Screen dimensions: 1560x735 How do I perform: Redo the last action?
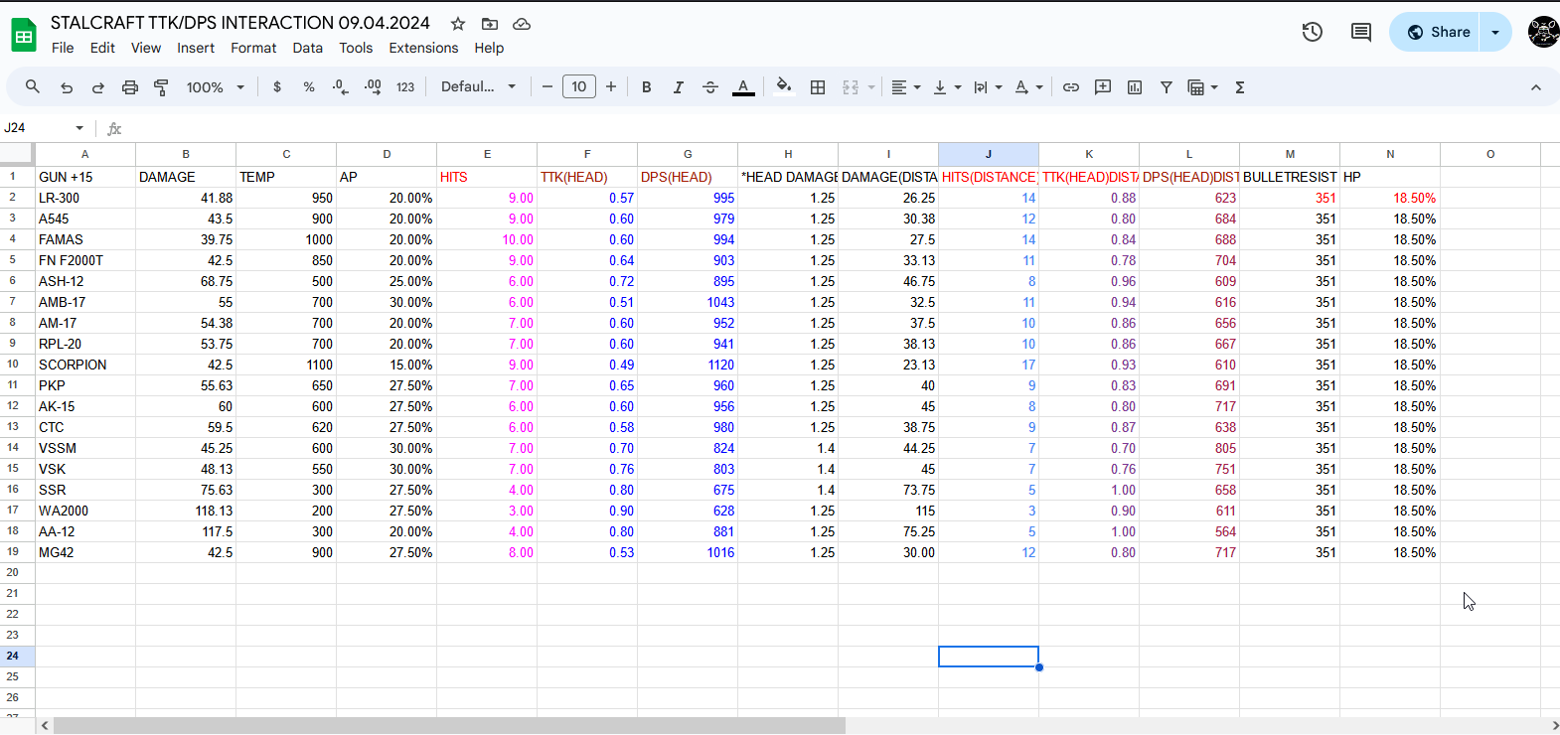(98, 87)
